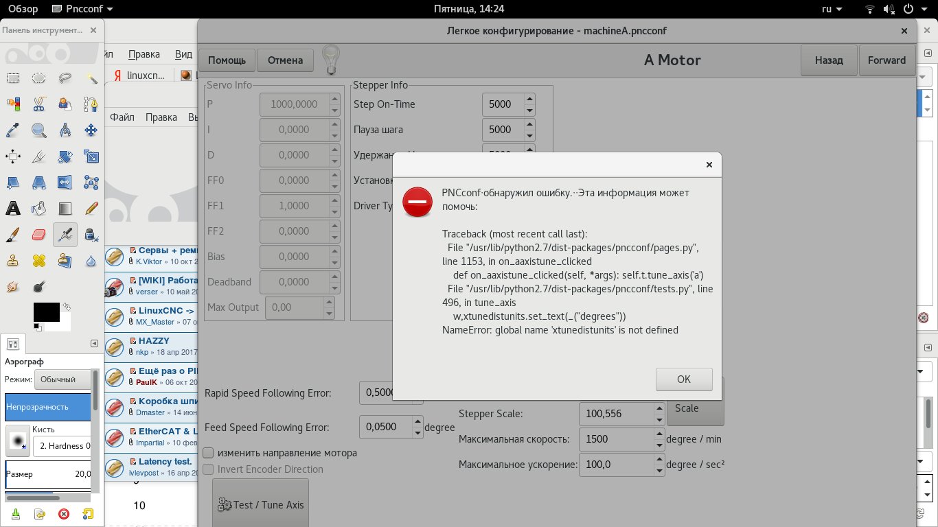The width and height of the screenshot is (938, 527).
Task: Adjust the Размер brush size slider
Action: 48,474
